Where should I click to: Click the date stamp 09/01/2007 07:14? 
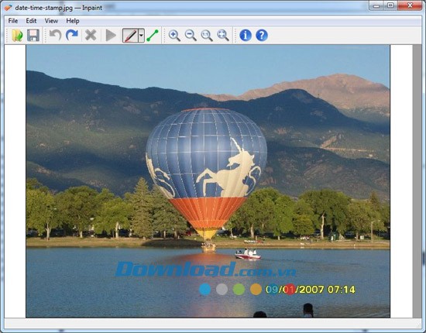pyautogui.click(x=311, y=290)
